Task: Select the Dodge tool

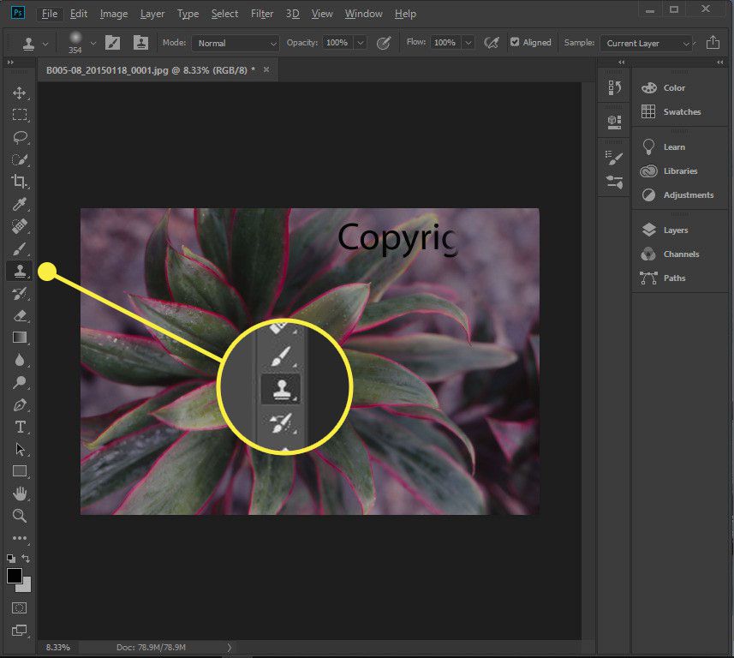Action: (19, 383)
